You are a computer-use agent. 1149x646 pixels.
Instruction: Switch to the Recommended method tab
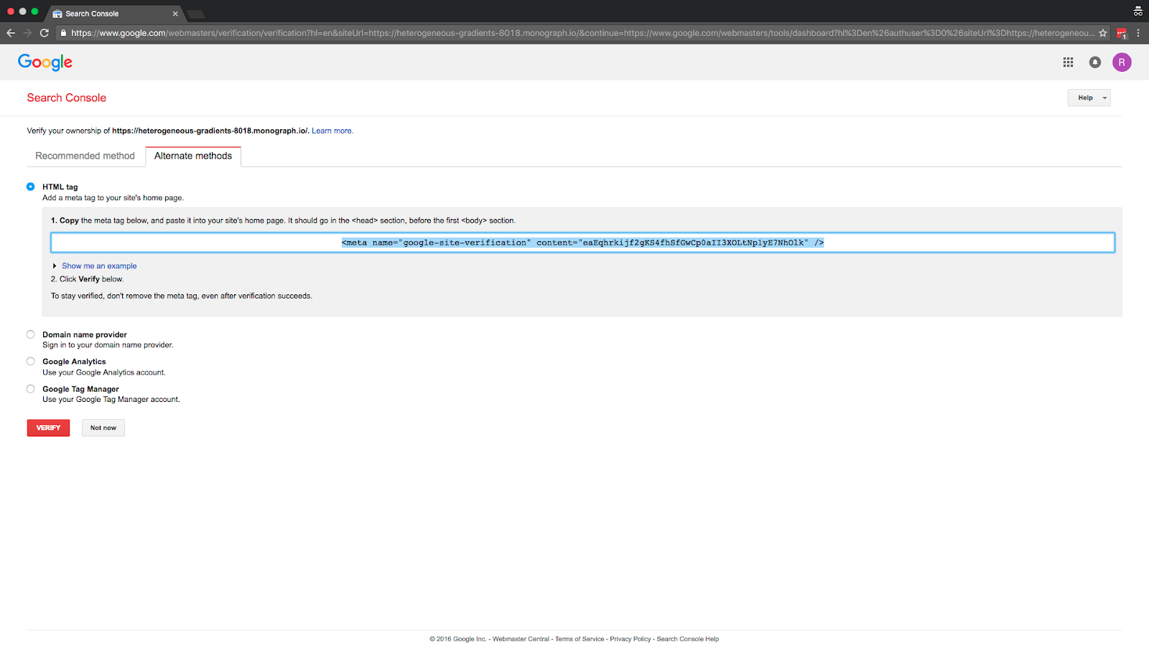pos(85,156)
